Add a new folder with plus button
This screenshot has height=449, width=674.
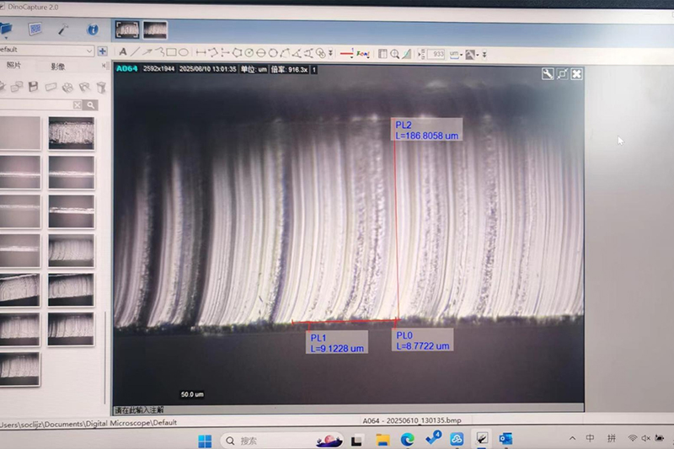pyautogui.click(x=102, y=51)
